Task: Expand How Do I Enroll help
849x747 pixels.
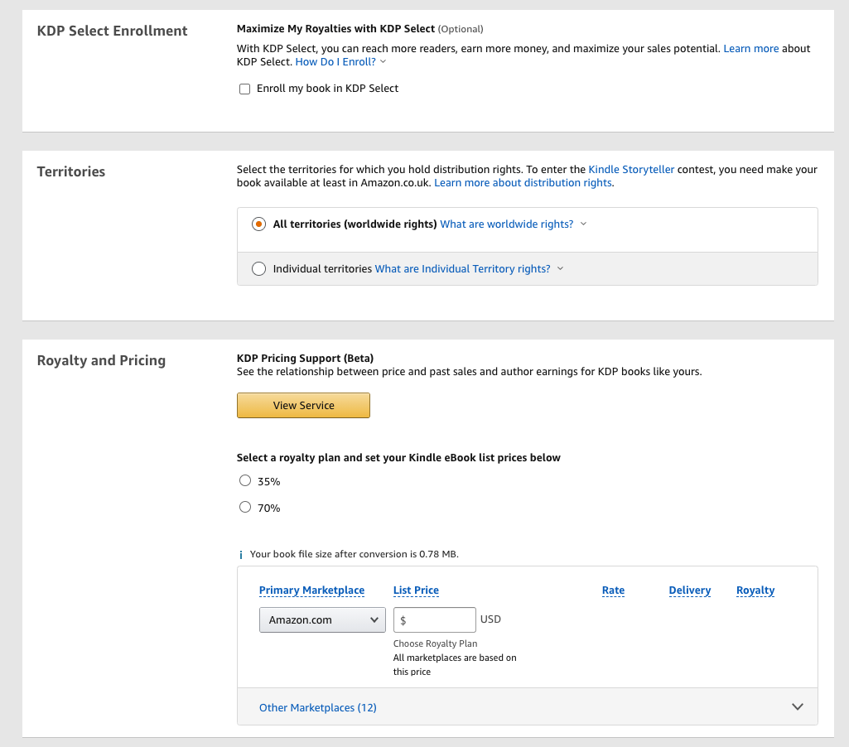Action: (340, 62)
